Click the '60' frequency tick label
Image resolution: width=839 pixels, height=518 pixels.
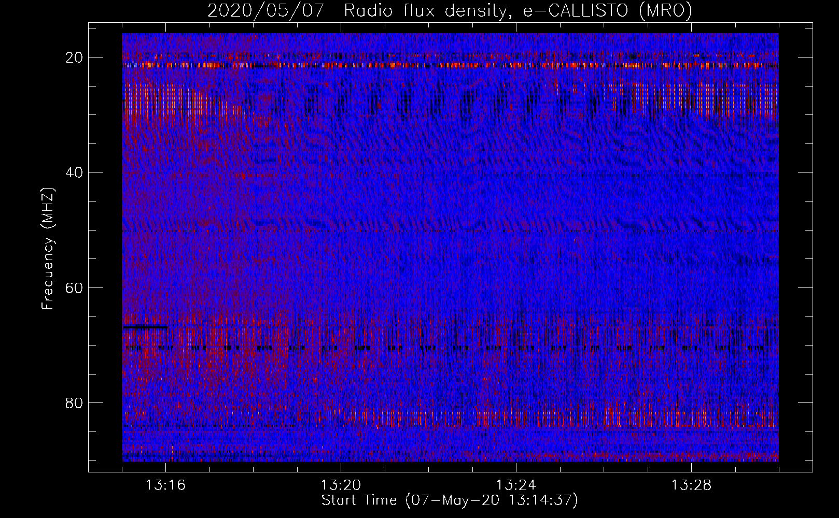74,287
